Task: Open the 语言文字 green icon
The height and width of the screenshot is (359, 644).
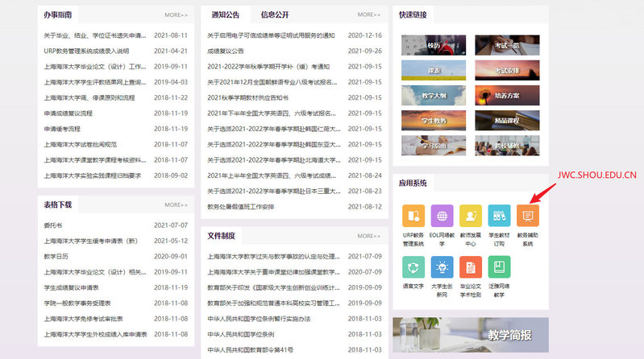Action: coord(413,268)
